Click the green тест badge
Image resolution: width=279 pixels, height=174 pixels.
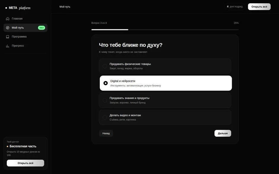click(42, 28)
